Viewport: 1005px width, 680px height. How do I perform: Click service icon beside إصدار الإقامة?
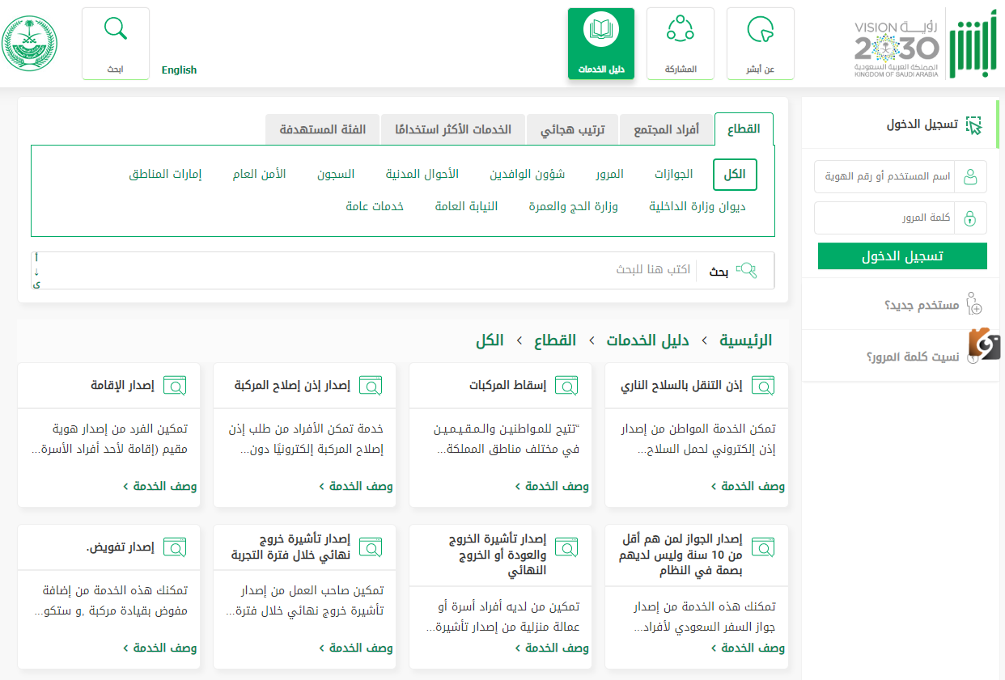[174, 386]
